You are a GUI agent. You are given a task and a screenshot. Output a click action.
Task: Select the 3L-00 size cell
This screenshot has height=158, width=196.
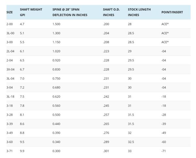click(x=11, y=33)
